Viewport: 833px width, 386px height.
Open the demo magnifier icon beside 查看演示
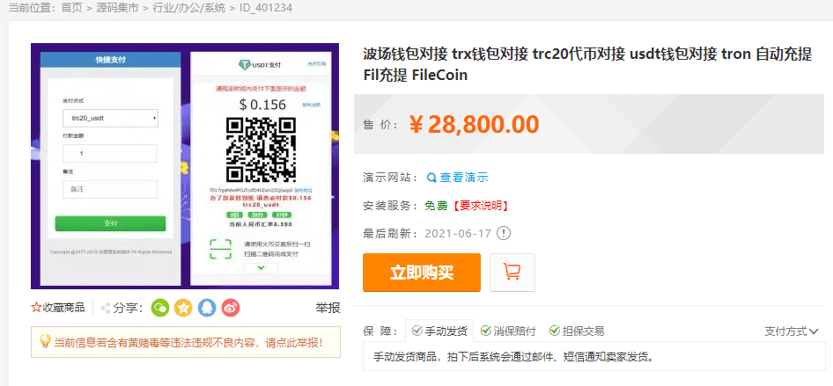[431, 178]
